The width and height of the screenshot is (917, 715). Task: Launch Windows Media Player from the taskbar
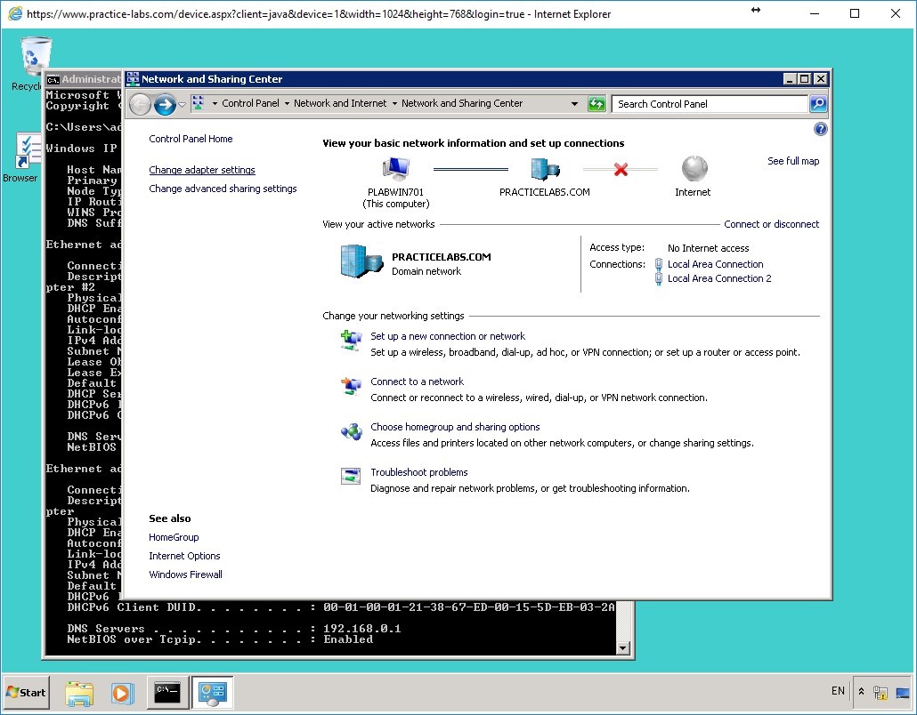point(123,692)
